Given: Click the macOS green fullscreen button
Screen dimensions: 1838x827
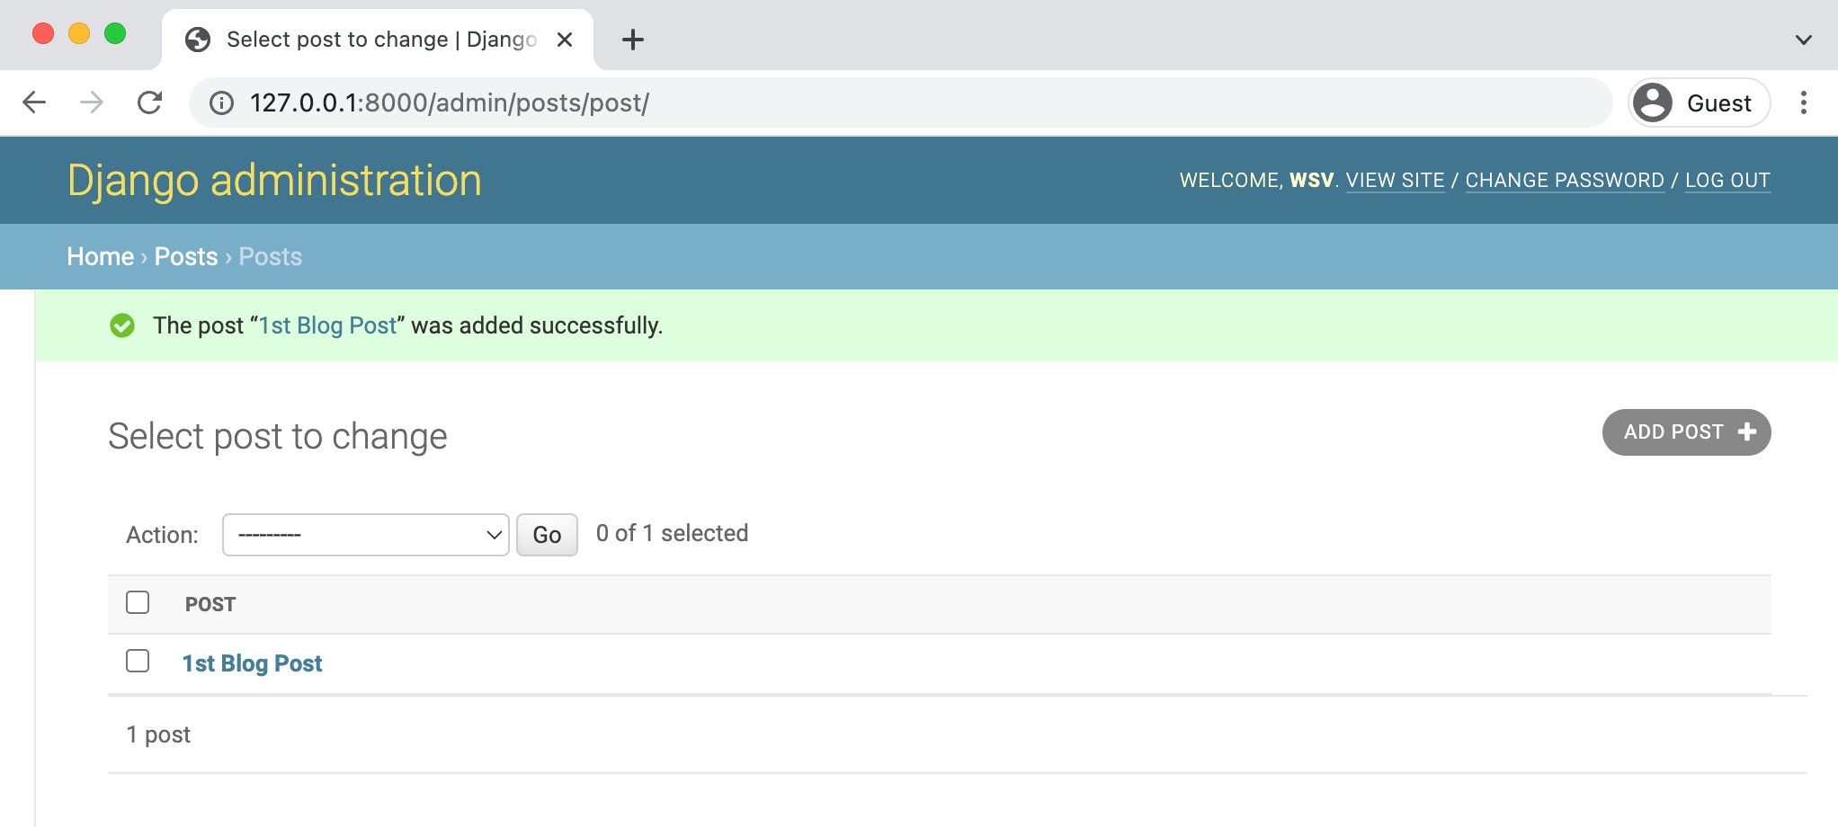Looking at the screenshot, I should 115,34.
